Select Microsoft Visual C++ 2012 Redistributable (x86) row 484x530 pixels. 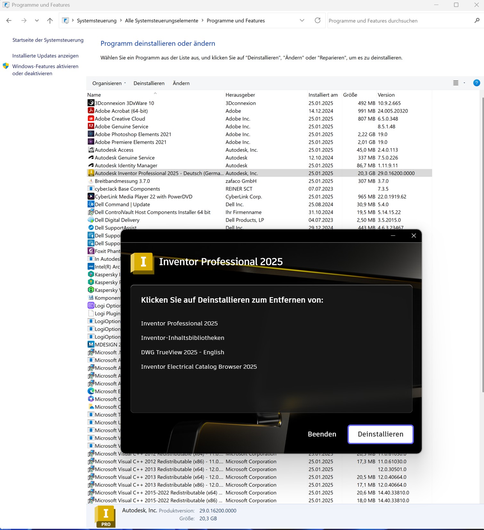click(x=259, y=461)
